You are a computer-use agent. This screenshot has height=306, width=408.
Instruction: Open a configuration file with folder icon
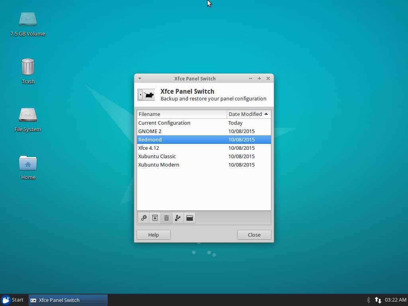(189, 218)
